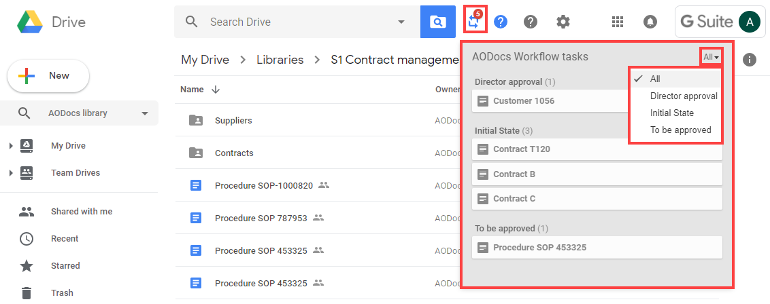Viewport: 770px width, 304px height.
Task: Click the Suppliers shared folder icon
Action: [x=196, y=120]
